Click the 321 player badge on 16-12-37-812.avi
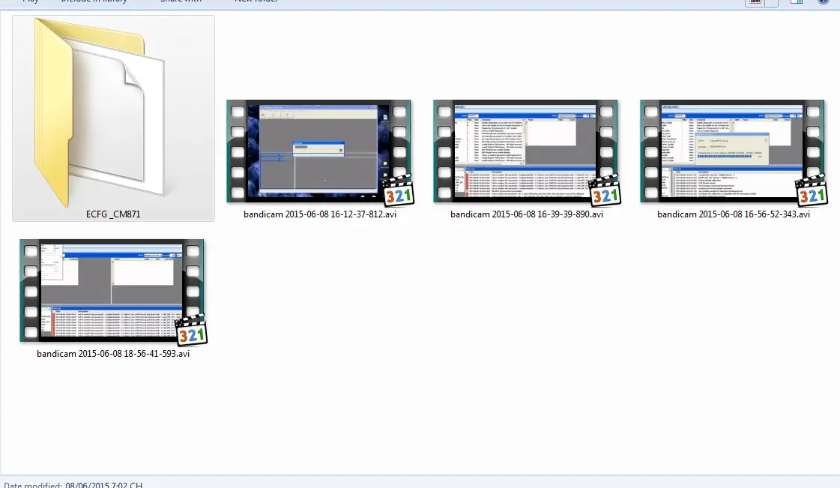 pos(399,190)
